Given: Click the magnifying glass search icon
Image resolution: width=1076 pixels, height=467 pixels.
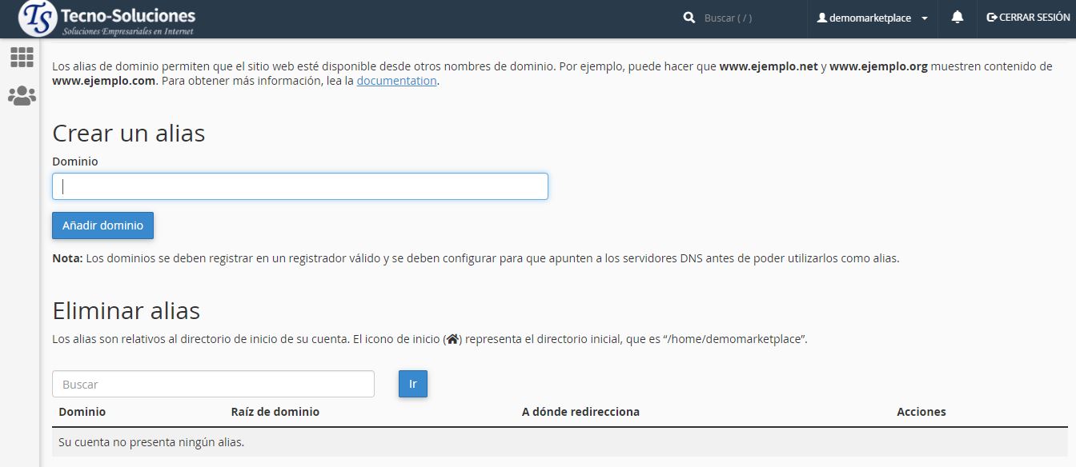Looking at the screenshot, I should [x=689, y=18].
